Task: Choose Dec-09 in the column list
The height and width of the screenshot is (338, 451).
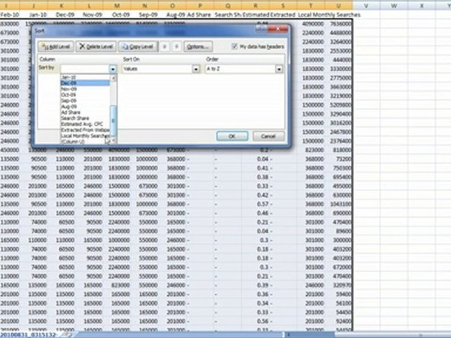Action: [85, 83]
